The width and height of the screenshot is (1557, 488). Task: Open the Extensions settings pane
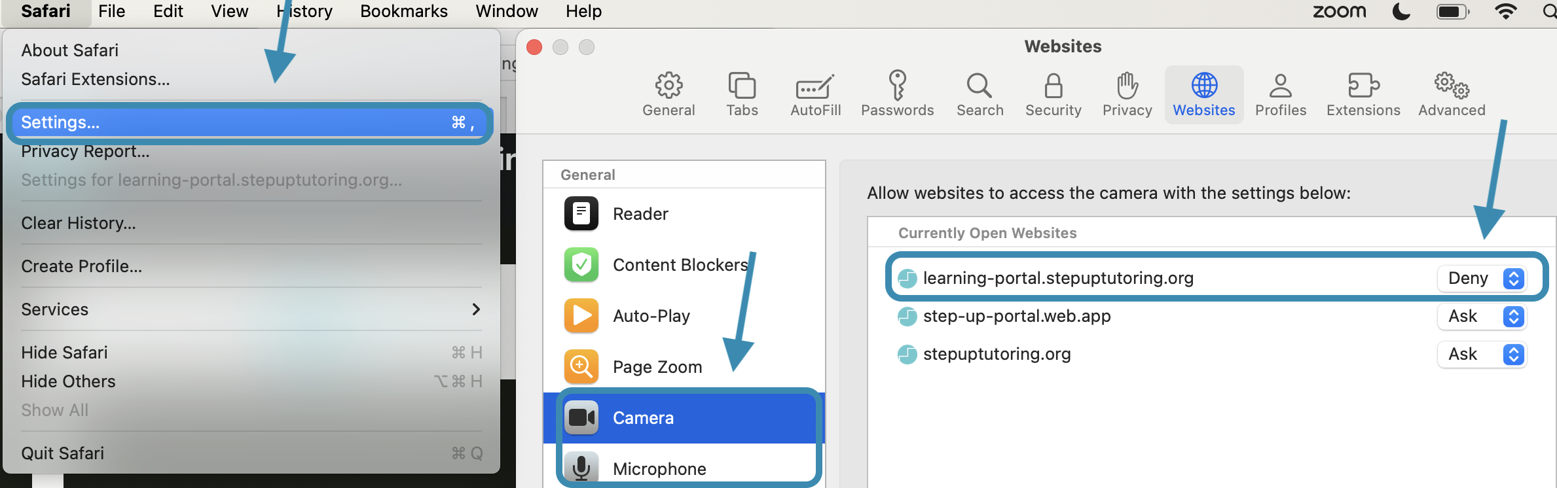coord(1363,95)
